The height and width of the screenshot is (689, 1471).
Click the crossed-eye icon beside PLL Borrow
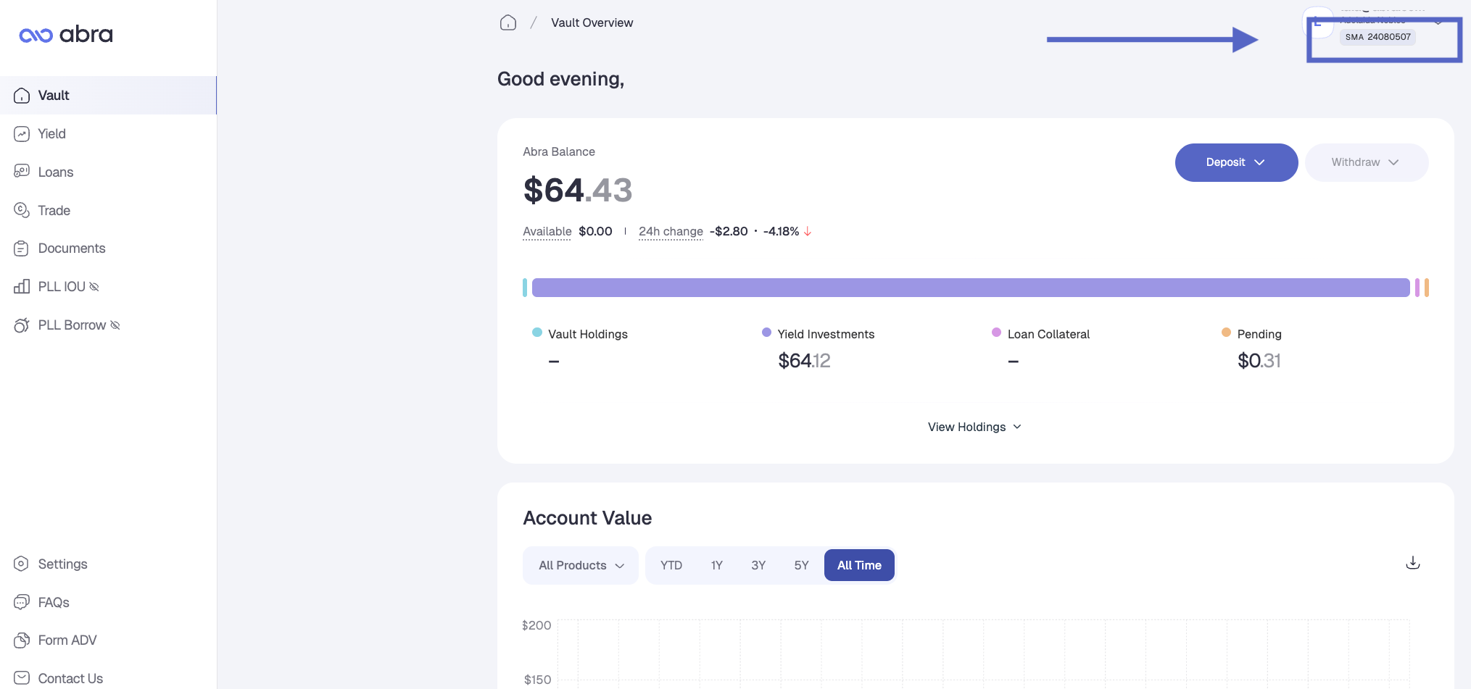115,325
